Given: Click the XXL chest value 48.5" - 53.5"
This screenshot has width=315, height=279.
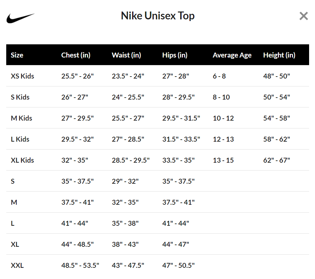Looking at the screenshot, I should pyautogui.click(x=80, y=266).
